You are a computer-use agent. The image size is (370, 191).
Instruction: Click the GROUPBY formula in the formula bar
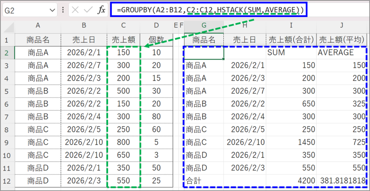210,10
